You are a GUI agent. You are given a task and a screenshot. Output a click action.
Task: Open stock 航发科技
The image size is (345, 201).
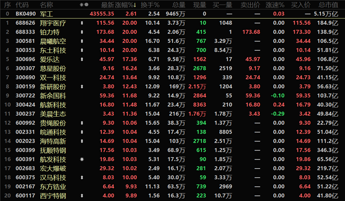click(53, 160)
